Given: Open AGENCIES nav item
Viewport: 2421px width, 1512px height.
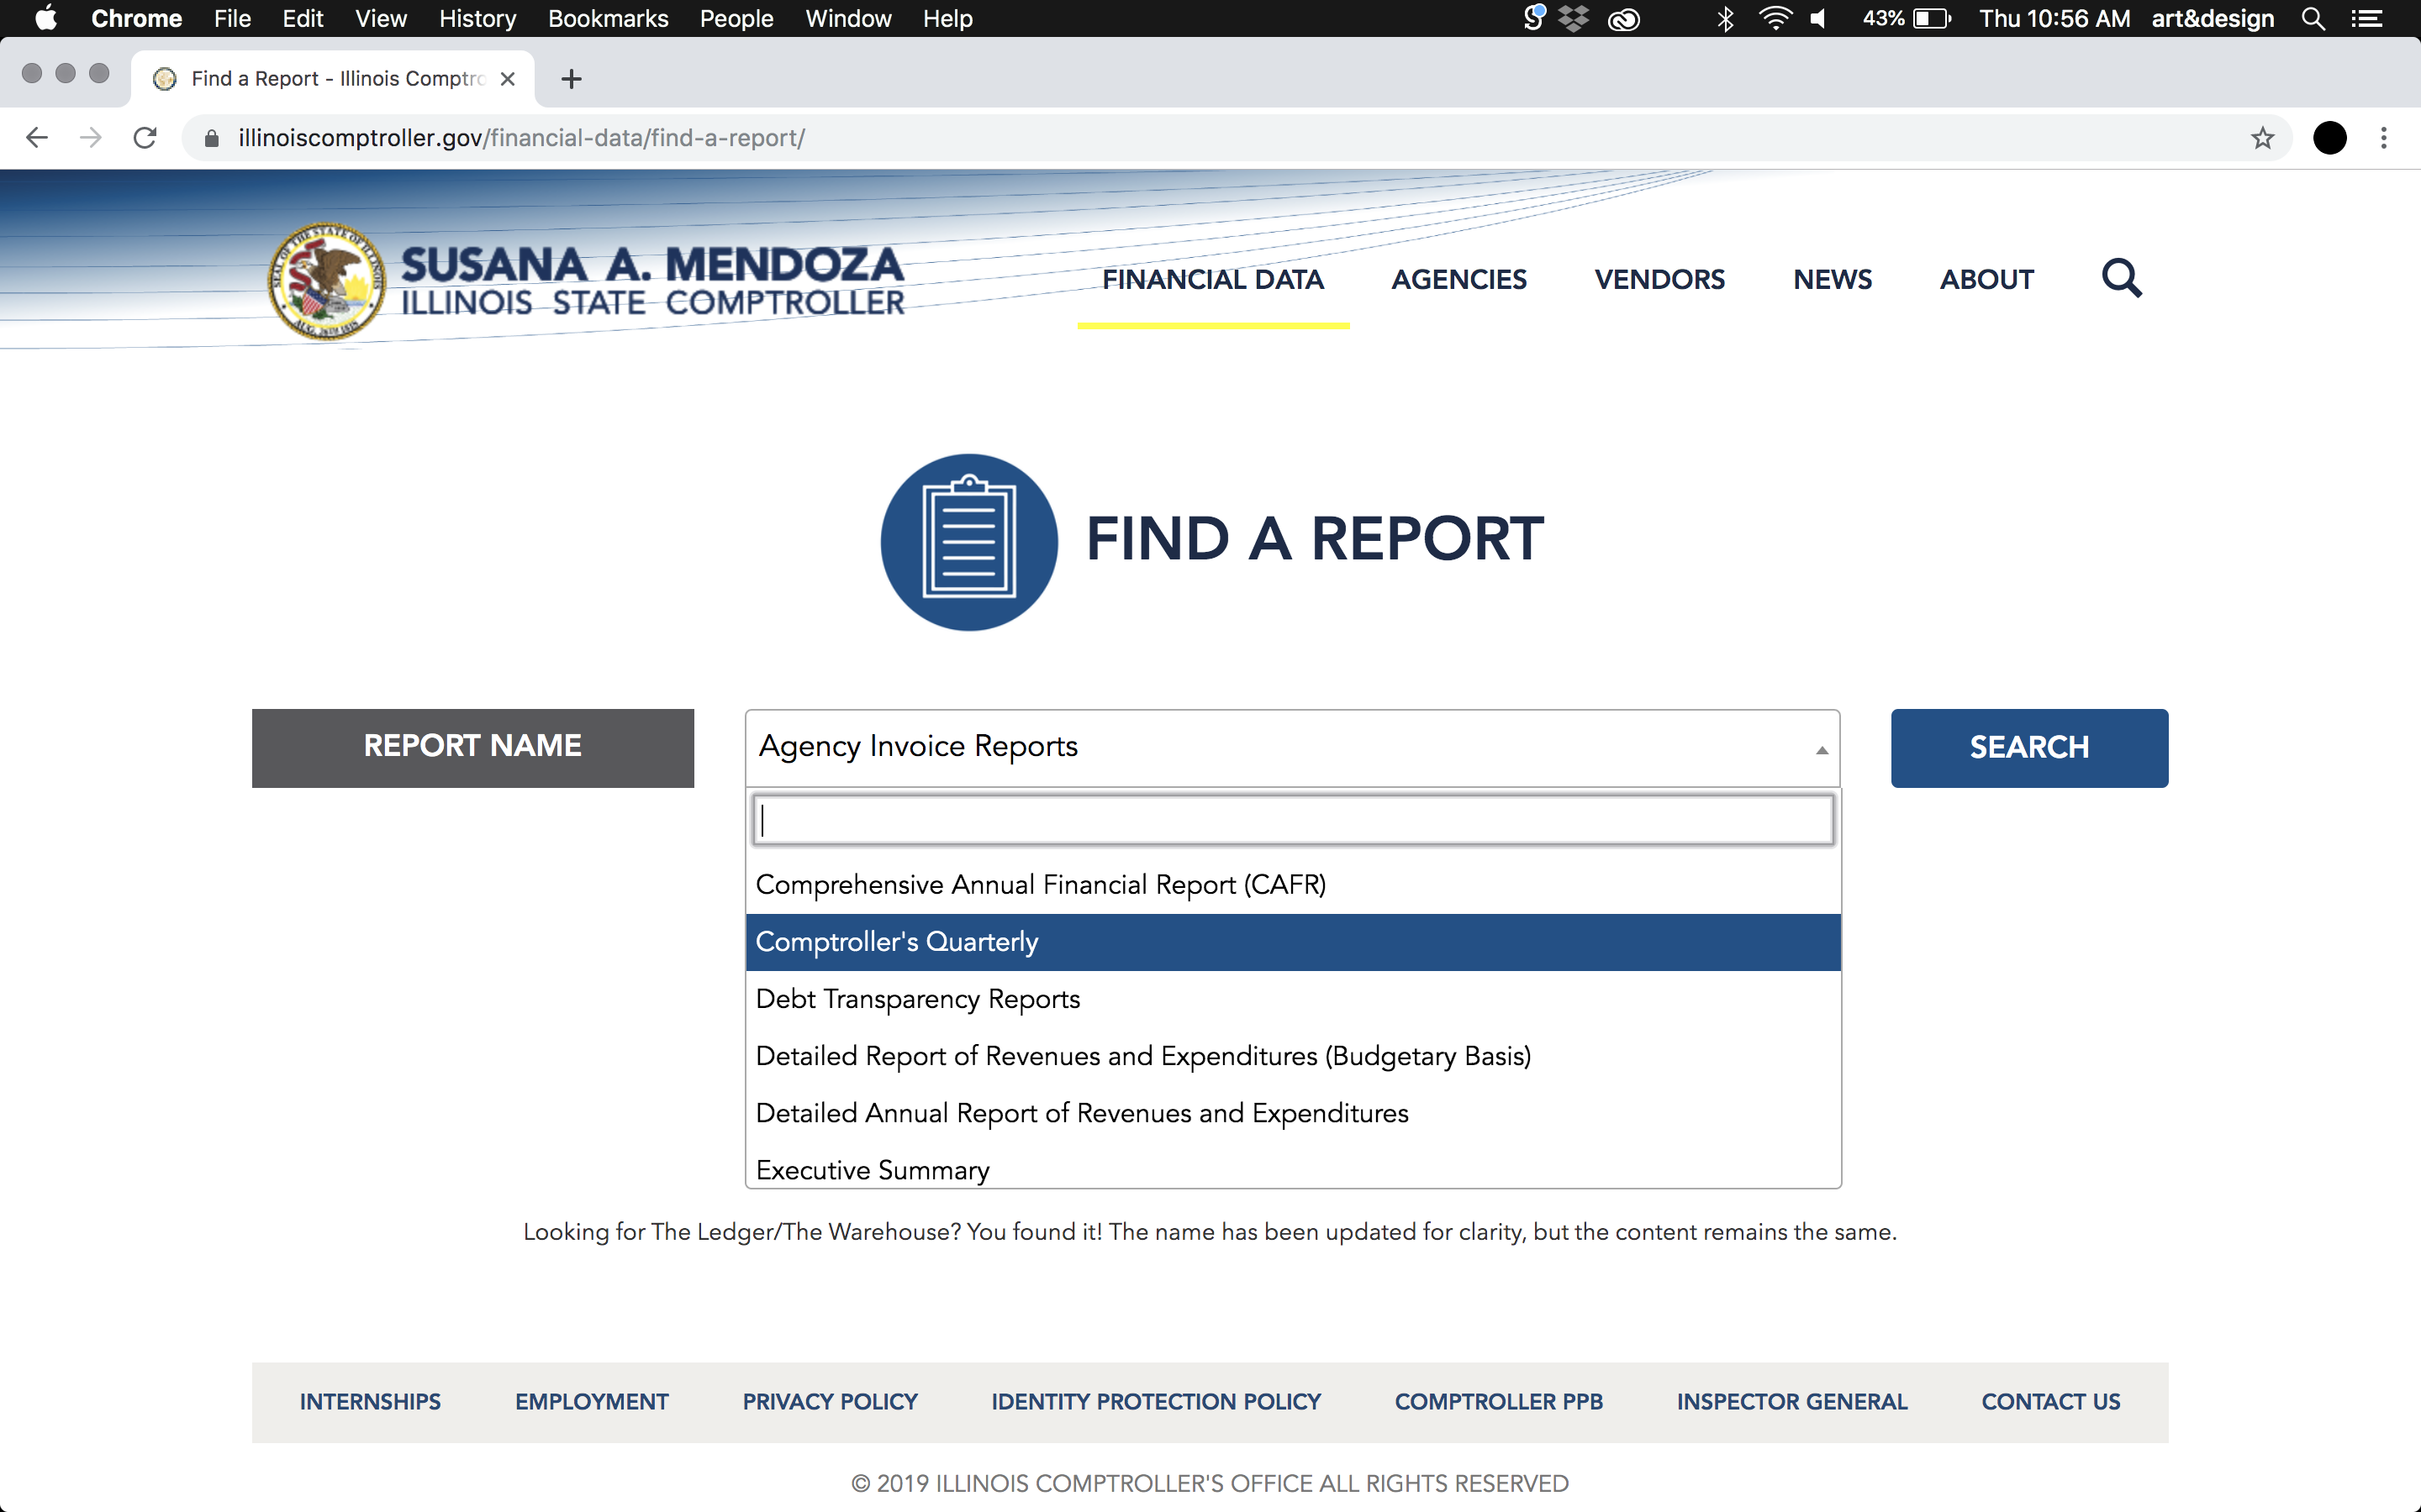Looking at the screenshot, I should [1458, 280].
